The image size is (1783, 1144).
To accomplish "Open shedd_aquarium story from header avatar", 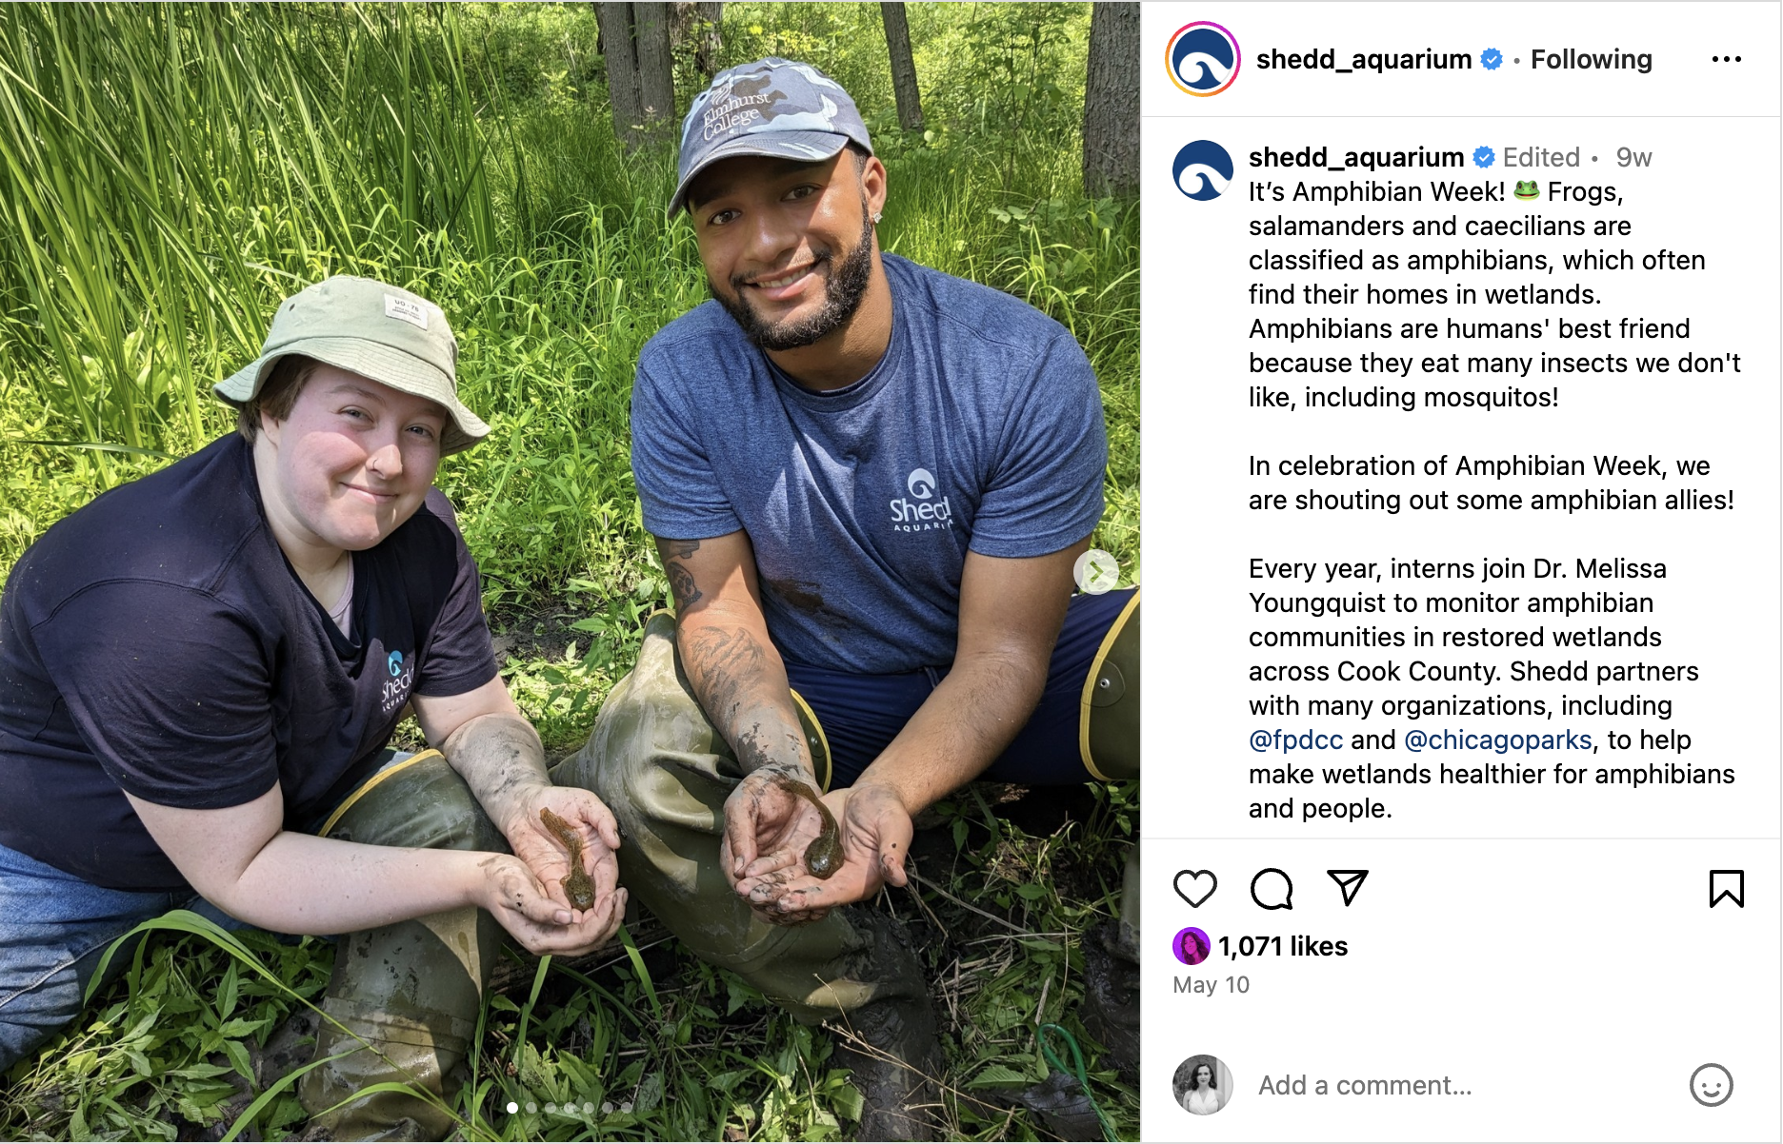I will [1203, 59].
